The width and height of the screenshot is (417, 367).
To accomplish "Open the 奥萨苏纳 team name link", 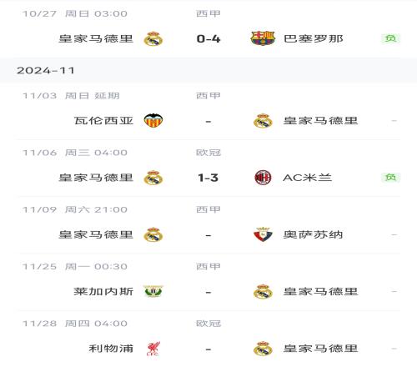I will [x=313, y=234].
